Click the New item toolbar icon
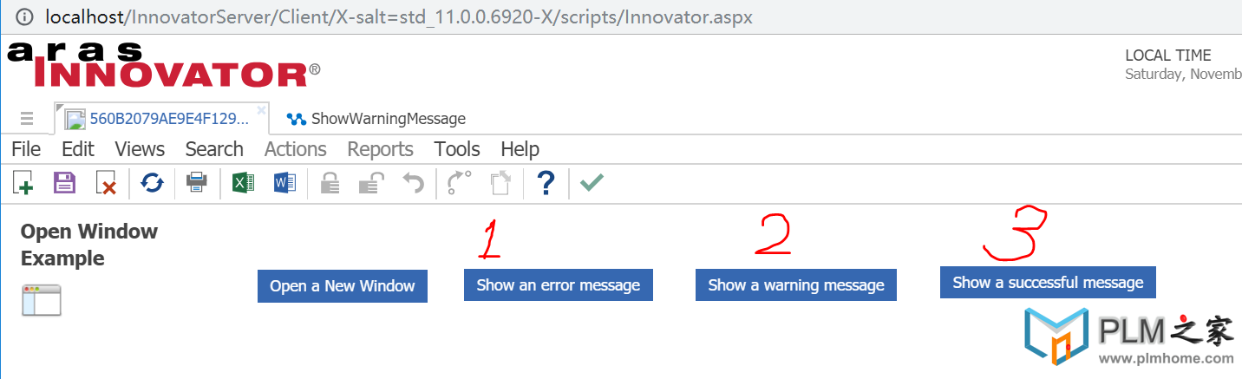Viewport: 1242px width, 379px height. point(23,183)
